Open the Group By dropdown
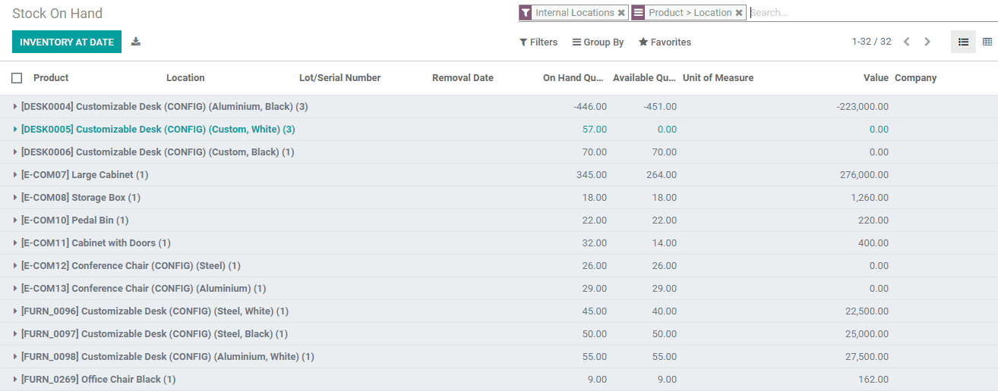This screenshot has height=391, width=998. [x=598, y=42]
